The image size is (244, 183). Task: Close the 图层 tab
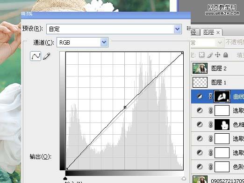pos(218,33)
